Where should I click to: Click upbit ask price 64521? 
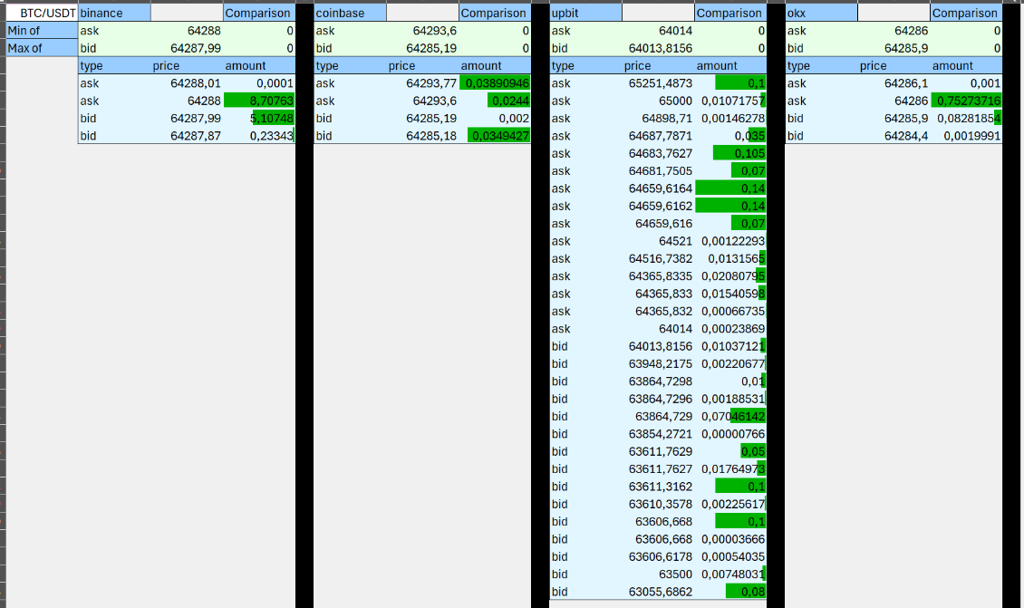click(658, 242)
